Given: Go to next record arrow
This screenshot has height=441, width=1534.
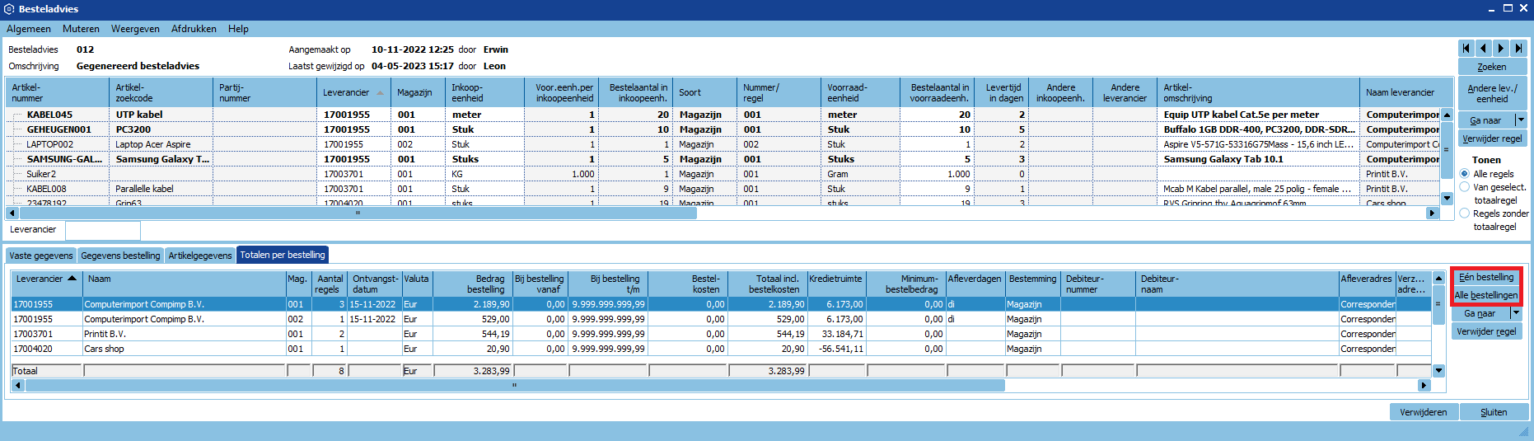Looking at the screenshot, I should click(x=1501, y=49).
